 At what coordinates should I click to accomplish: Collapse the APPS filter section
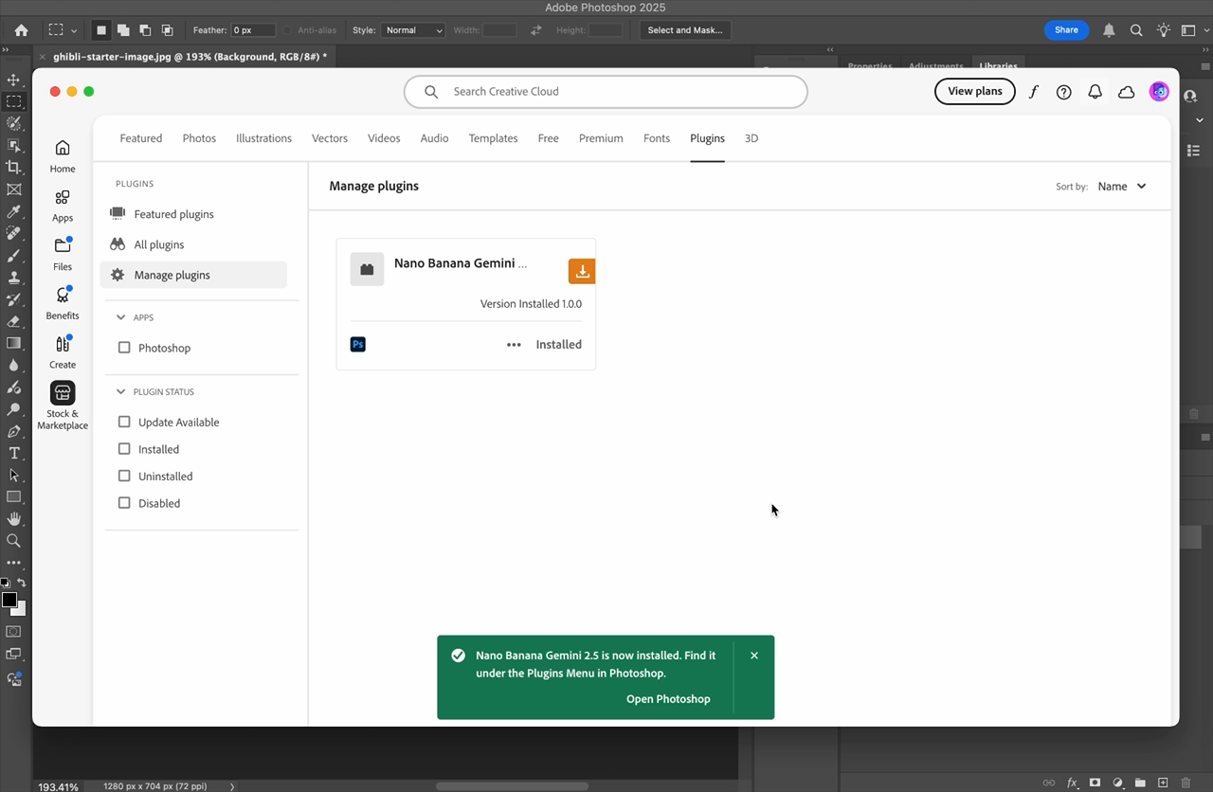tap(120, 317)
